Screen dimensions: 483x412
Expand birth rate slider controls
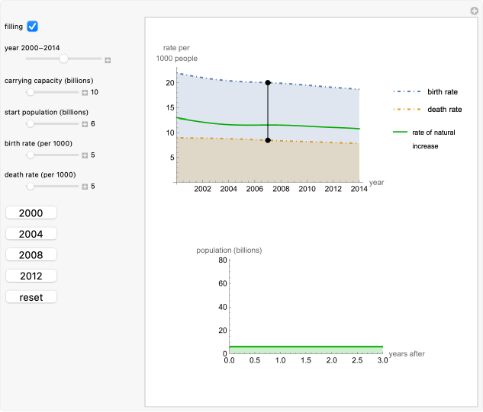tap(85, 155)
